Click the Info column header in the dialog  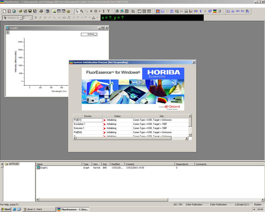[160, 116]
